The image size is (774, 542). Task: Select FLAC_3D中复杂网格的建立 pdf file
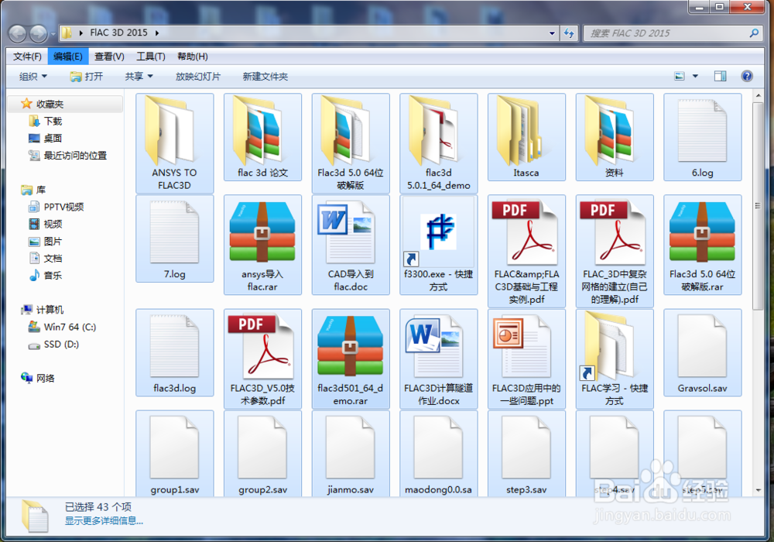615,251
